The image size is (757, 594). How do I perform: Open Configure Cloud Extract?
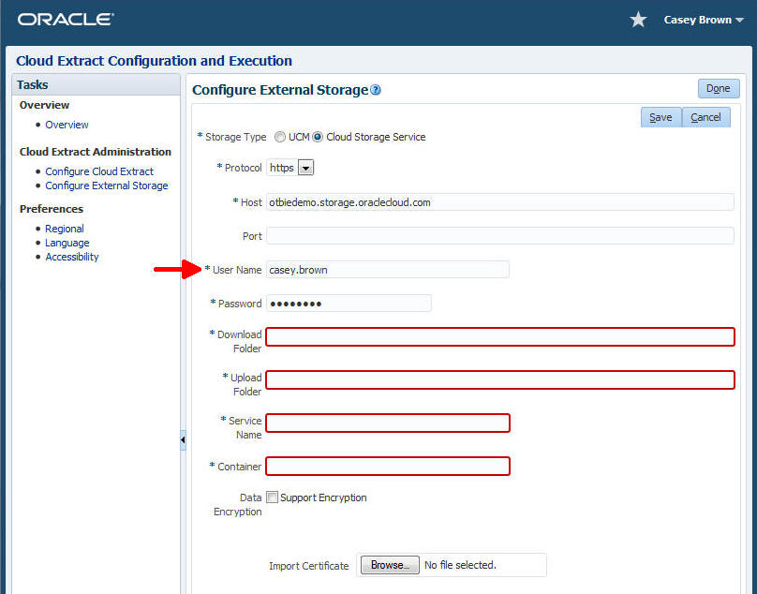[98, 171]
